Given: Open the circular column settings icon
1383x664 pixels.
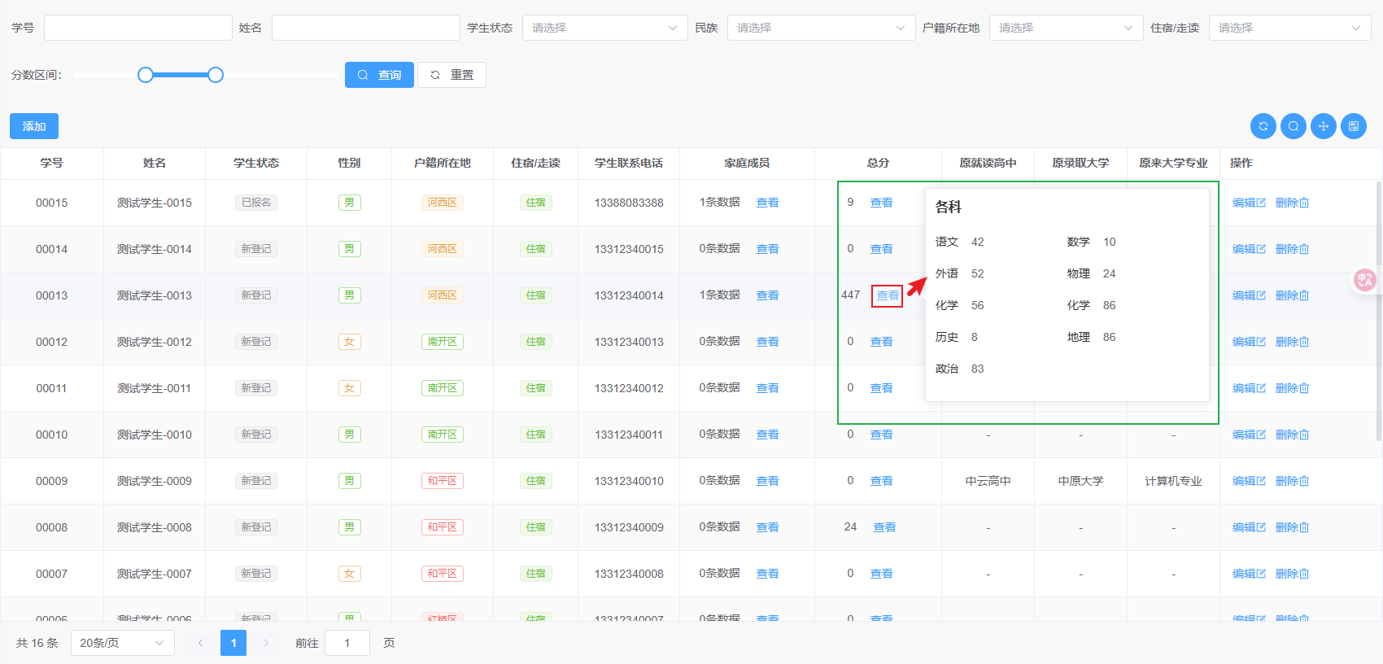Looking at the screenshot, I should (1354, 126).
